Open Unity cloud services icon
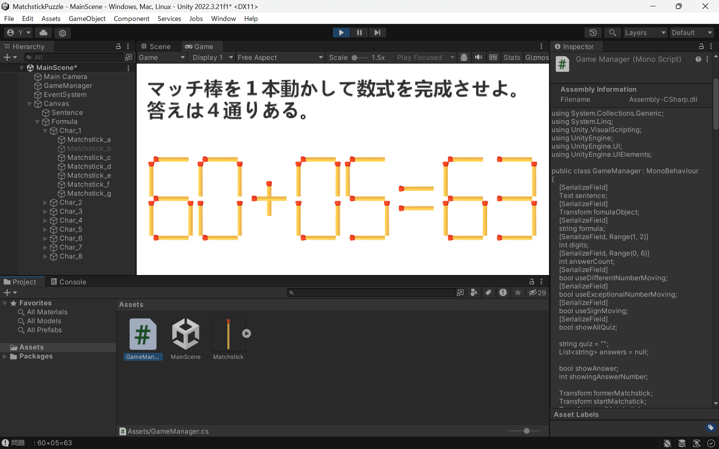719x449 pixels. [x=43, y=33]
